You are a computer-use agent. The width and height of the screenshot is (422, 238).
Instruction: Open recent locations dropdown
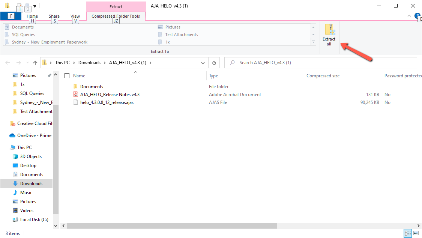27,63
